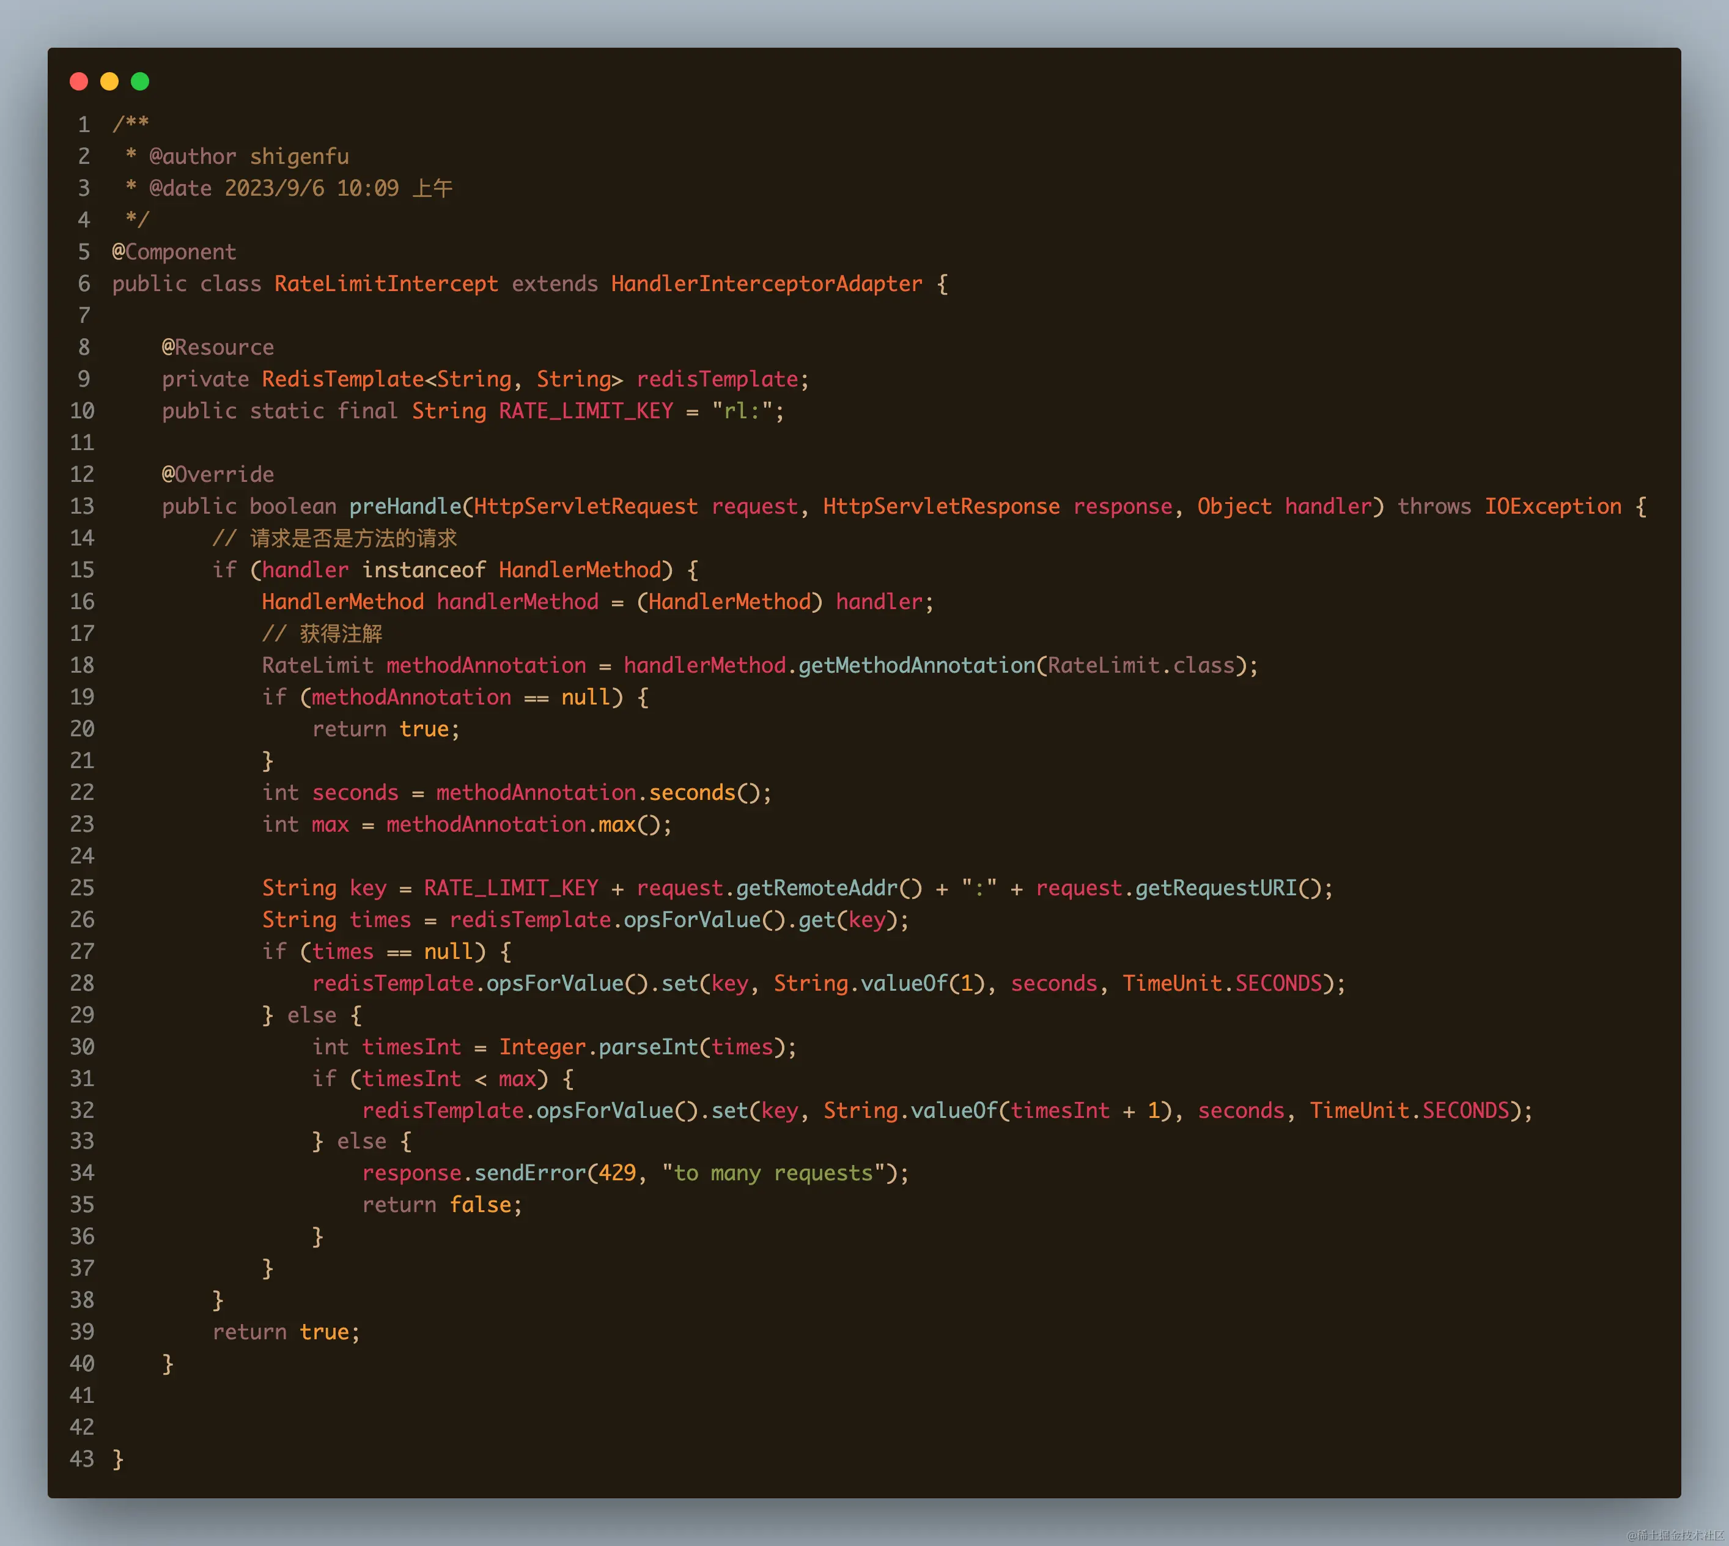This screenshot has height=1546, width=1729.
Task: Click the red close window dot
Action: [x=79, y=81]
